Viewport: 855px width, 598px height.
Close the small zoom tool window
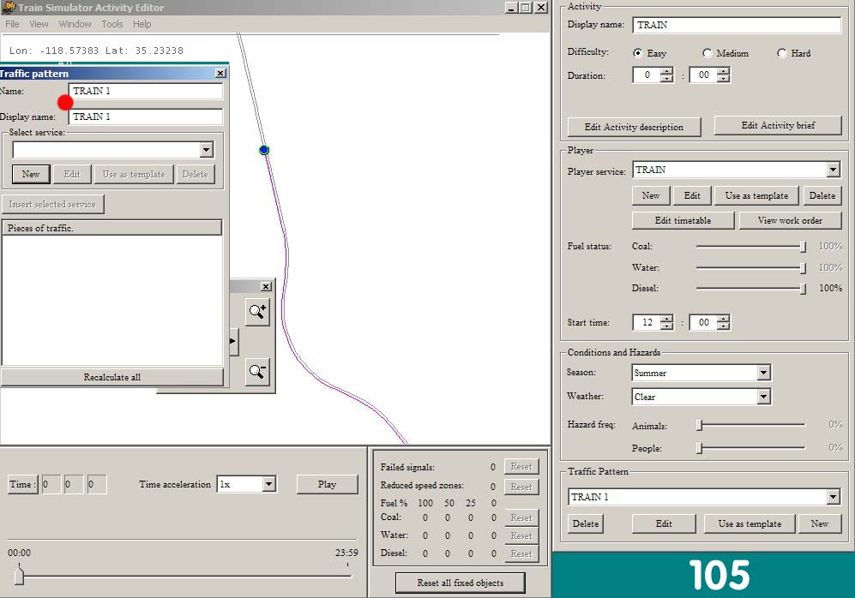(x=266, y=286)
